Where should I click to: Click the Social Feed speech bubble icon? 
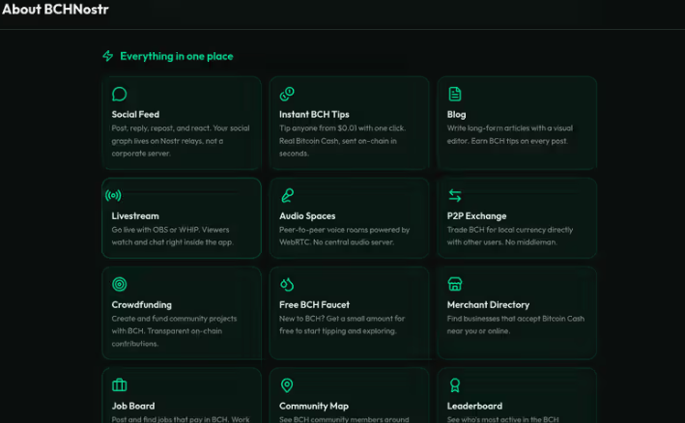[119, 94]
